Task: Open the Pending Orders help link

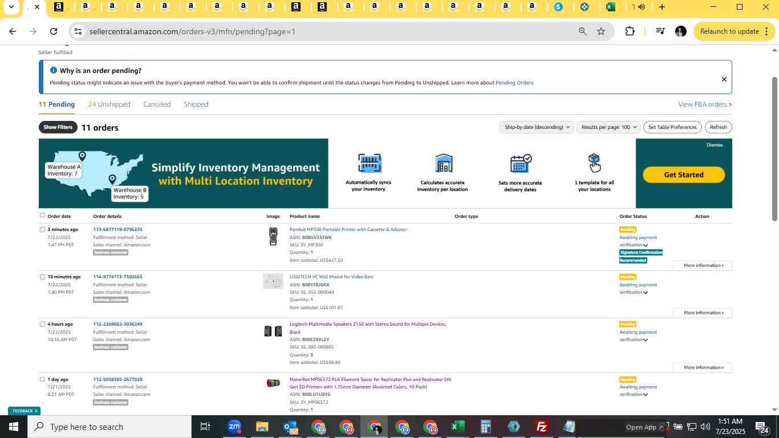Action: point(514,83)
